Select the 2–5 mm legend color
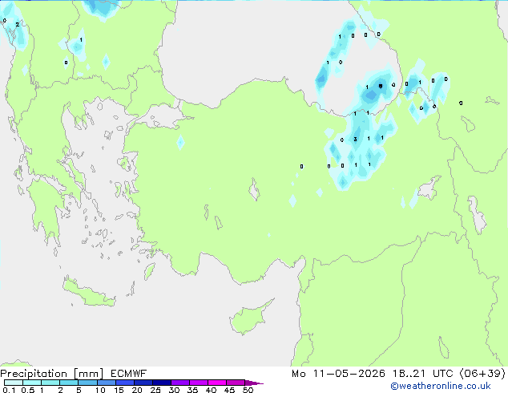The height and width of the screenshot is (393, 508). pos(69,383)
